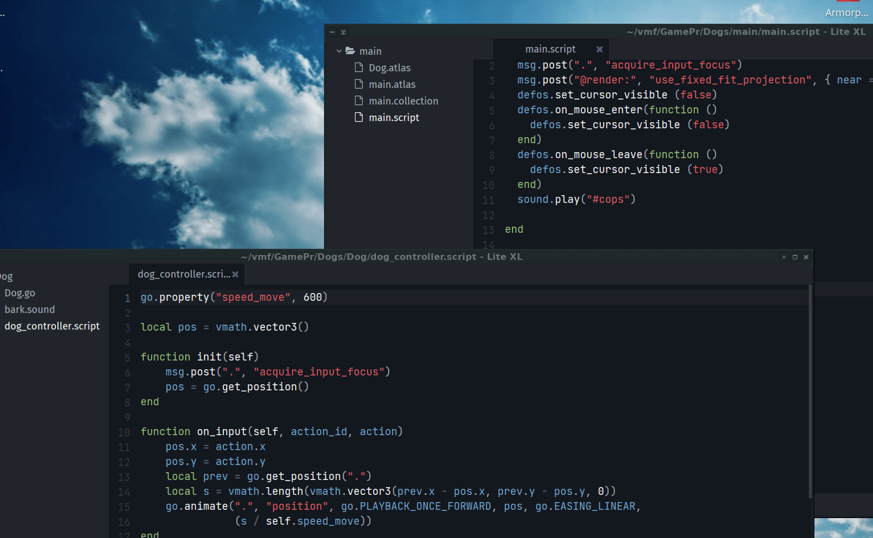Click line number 10 in dog_controller gutter

[x=124, y=432]
